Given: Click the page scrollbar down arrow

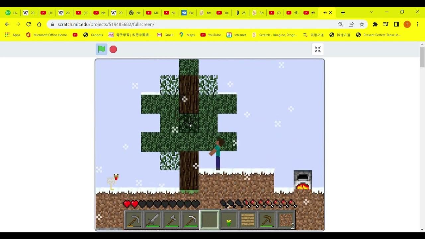Looking at the screenshot, I should click(x=422, y=230).
